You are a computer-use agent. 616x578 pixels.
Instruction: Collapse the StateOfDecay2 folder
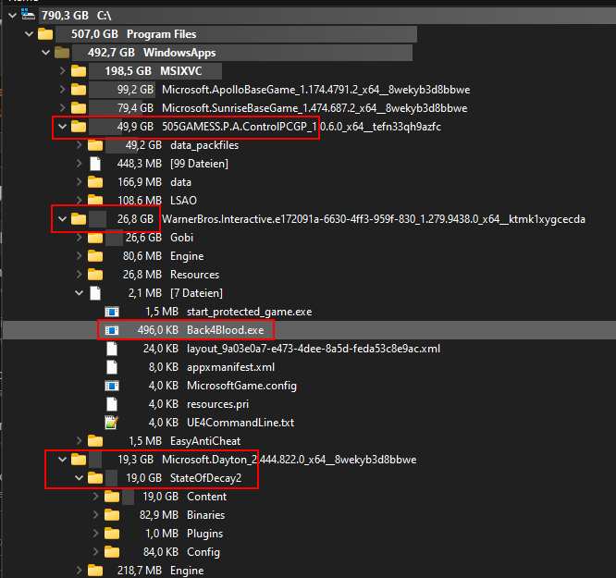[x=79, y=478]
